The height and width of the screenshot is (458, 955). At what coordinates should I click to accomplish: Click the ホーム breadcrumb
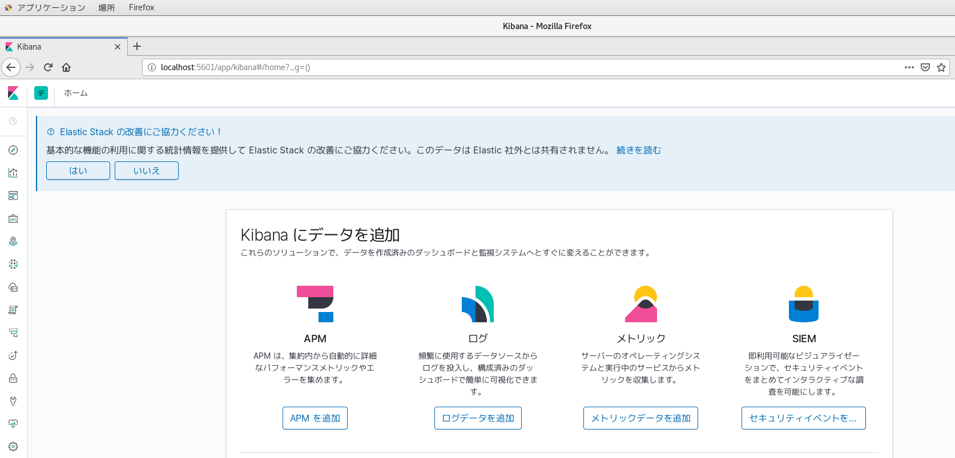click(76, 93)
